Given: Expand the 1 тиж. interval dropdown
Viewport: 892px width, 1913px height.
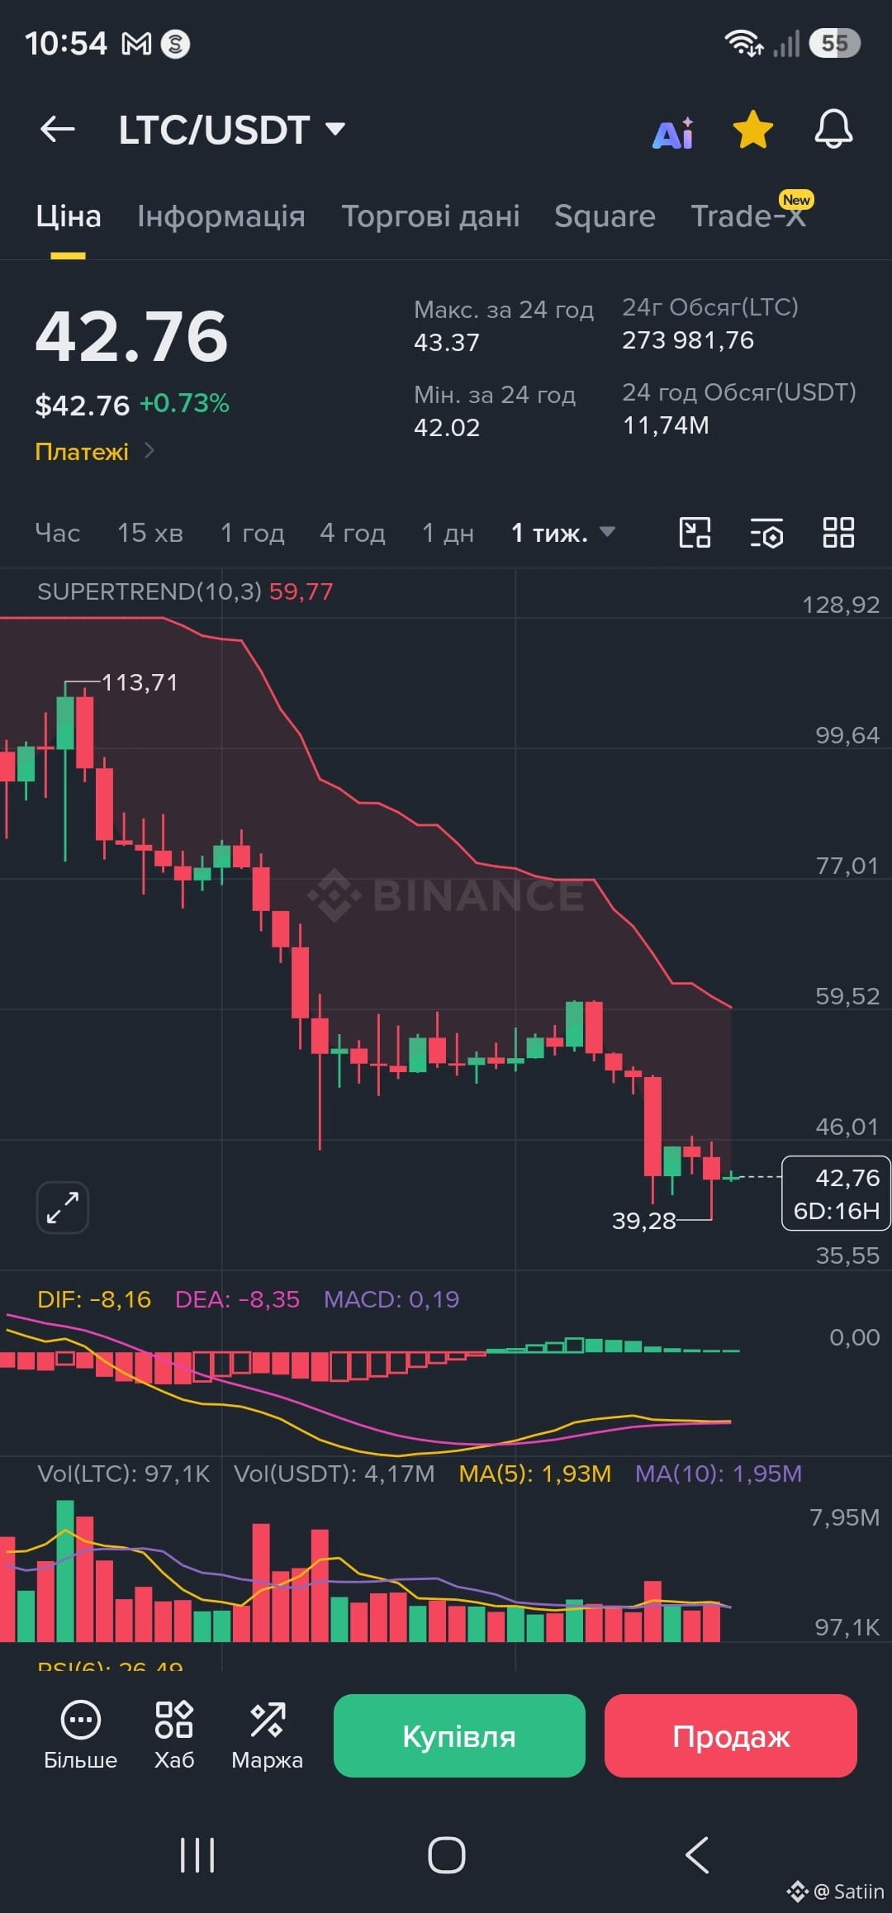Looking at the screenshot, I should coord(562,533).
